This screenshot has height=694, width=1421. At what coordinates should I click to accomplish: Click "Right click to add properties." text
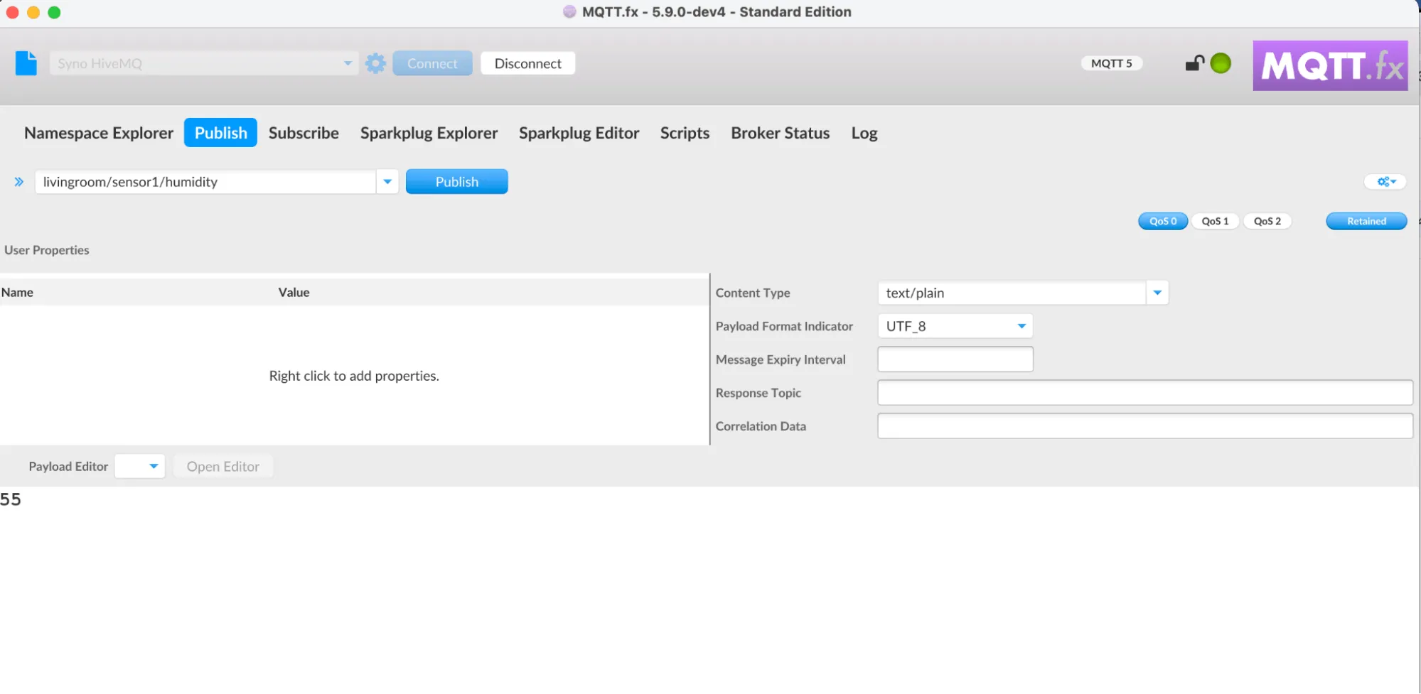click(x=354, y=376)
